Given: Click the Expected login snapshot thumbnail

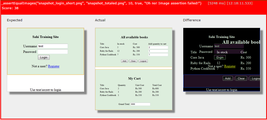Looking at the screenshot, I should 45,59.
